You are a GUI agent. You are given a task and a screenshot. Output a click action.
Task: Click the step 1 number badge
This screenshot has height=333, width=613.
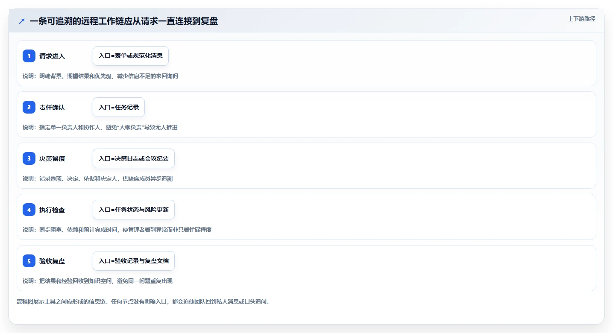click(29, 56)
